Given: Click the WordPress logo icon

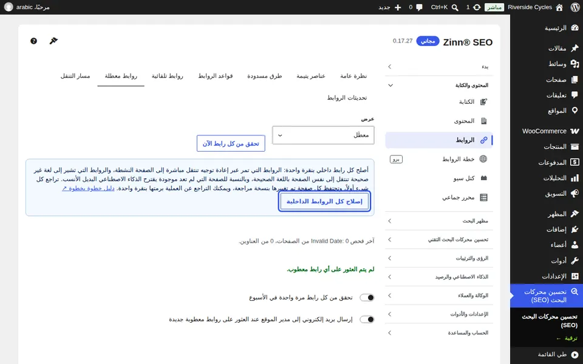Looking at the screenshot, I should (575, 7).
